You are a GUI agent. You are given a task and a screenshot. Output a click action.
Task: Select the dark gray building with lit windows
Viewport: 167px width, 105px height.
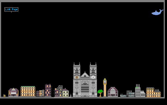pos(60,91)
